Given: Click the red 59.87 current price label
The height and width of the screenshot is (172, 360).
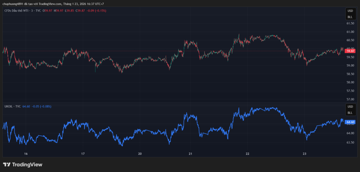Looking at the screenshot, I should [350, 51].
